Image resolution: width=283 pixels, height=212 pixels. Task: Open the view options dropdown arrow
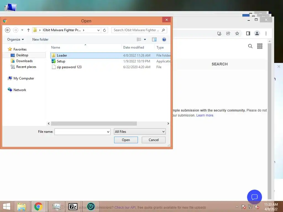[x=145, y=39]
